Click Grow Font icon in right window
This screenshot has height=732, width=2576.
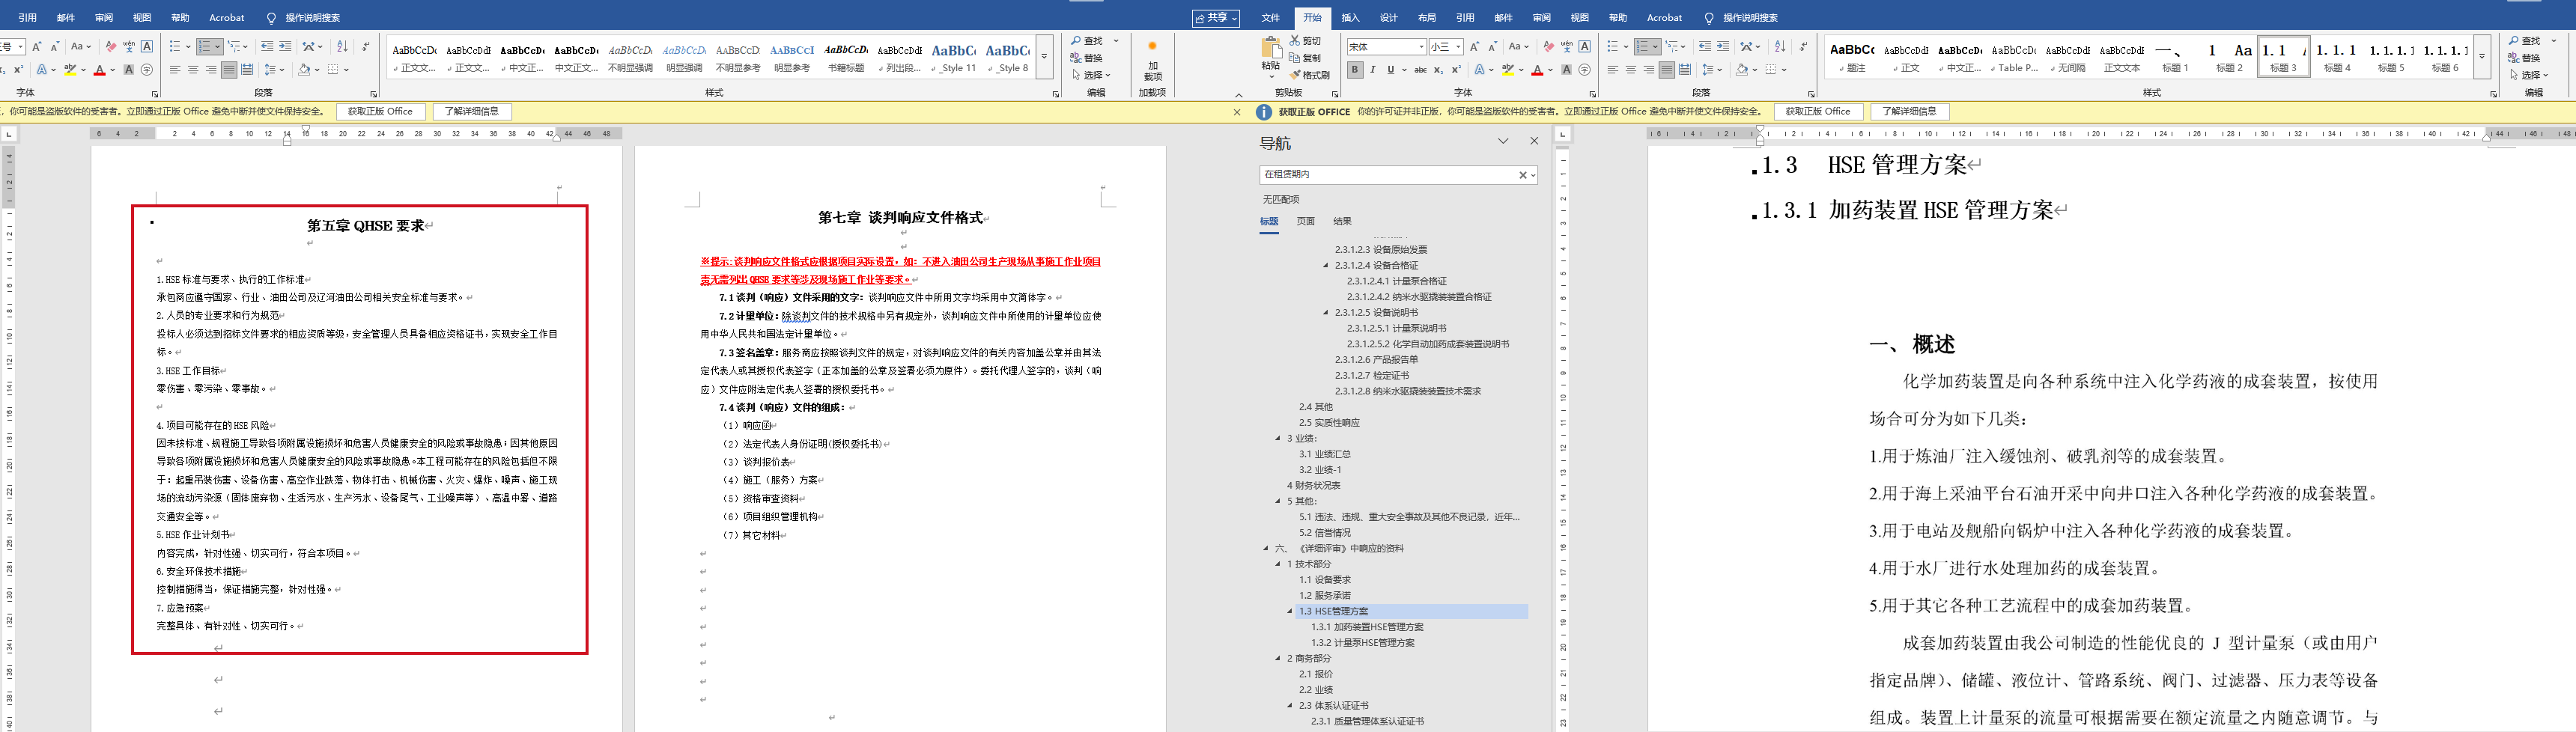point(1475,46)
